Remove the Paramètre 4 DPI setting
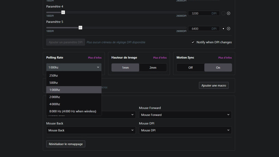Viewport: 279px width, 157px height. (229, 13)
